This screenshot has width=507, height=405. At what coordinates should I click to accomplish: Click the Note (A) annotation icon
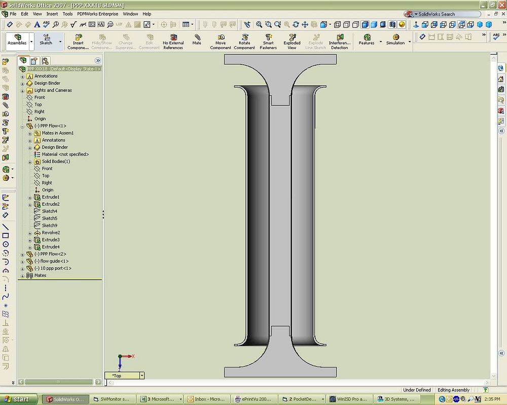[37, 24]
